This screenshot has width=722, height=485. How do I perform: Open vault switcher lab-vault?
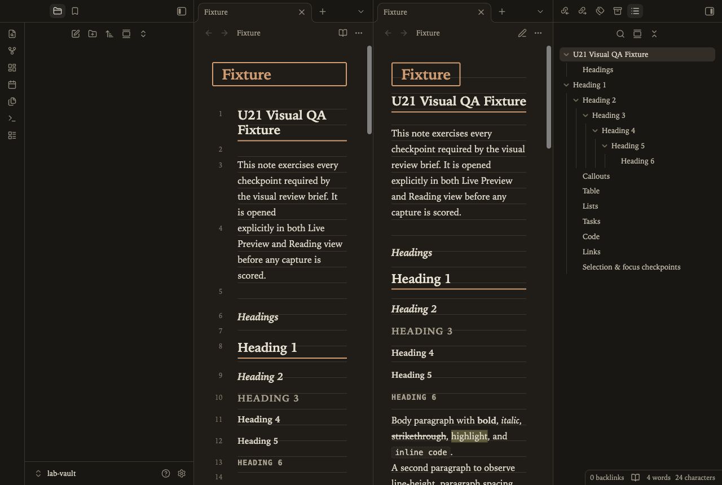tap(56, 474)
